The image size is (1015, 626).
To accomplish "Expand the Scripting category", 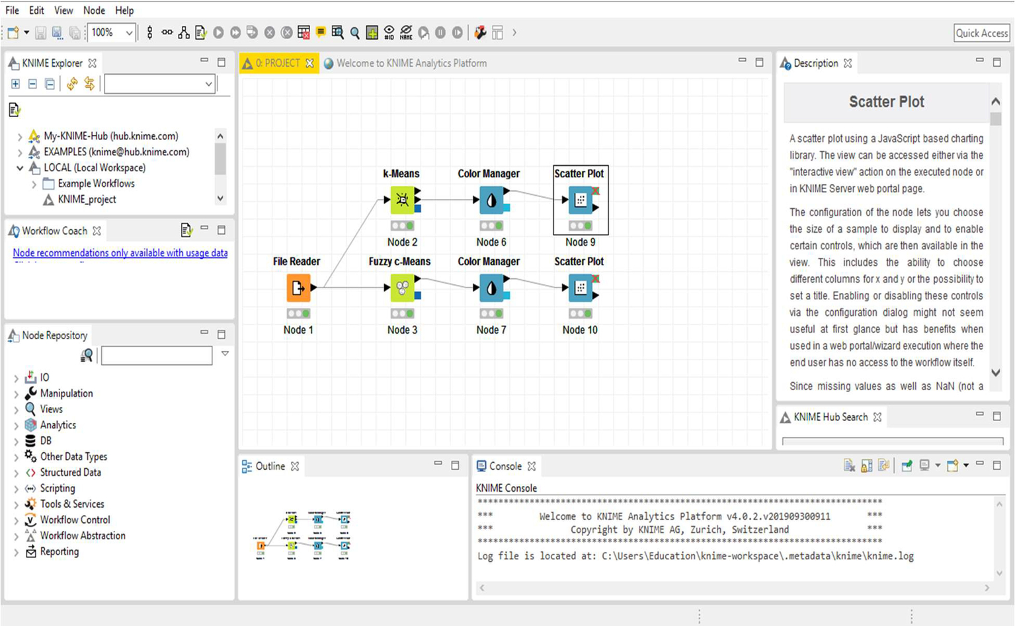I will 17,489.
